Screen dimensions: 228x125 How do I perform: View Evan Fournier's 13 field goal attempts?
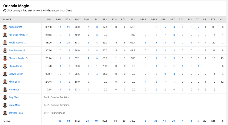point(69,51)
